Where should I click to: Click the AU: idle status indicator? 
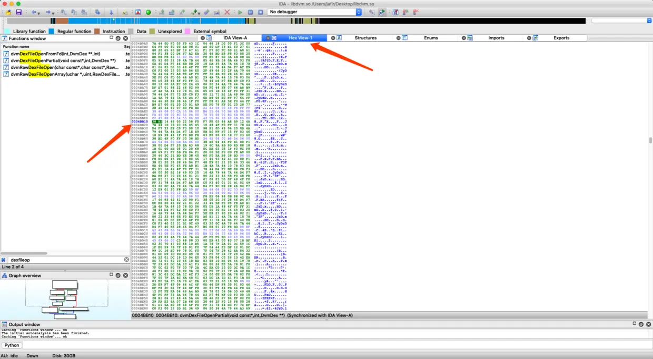click(9, 356)
